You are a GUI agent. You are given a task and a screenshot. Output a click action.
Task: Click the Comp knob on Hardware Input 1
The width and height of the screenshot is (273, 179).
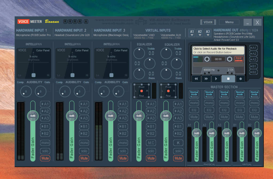26,92
